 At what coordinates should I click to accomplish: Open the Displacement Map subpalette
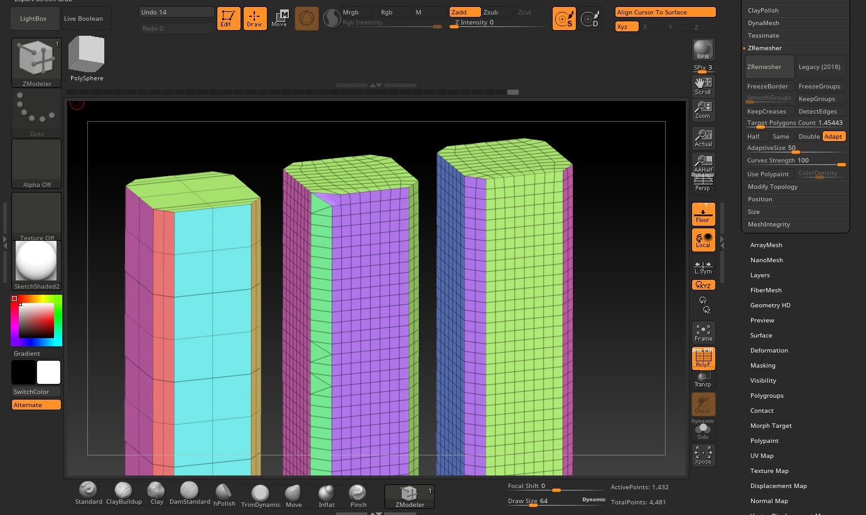click(x=778, y=486)
